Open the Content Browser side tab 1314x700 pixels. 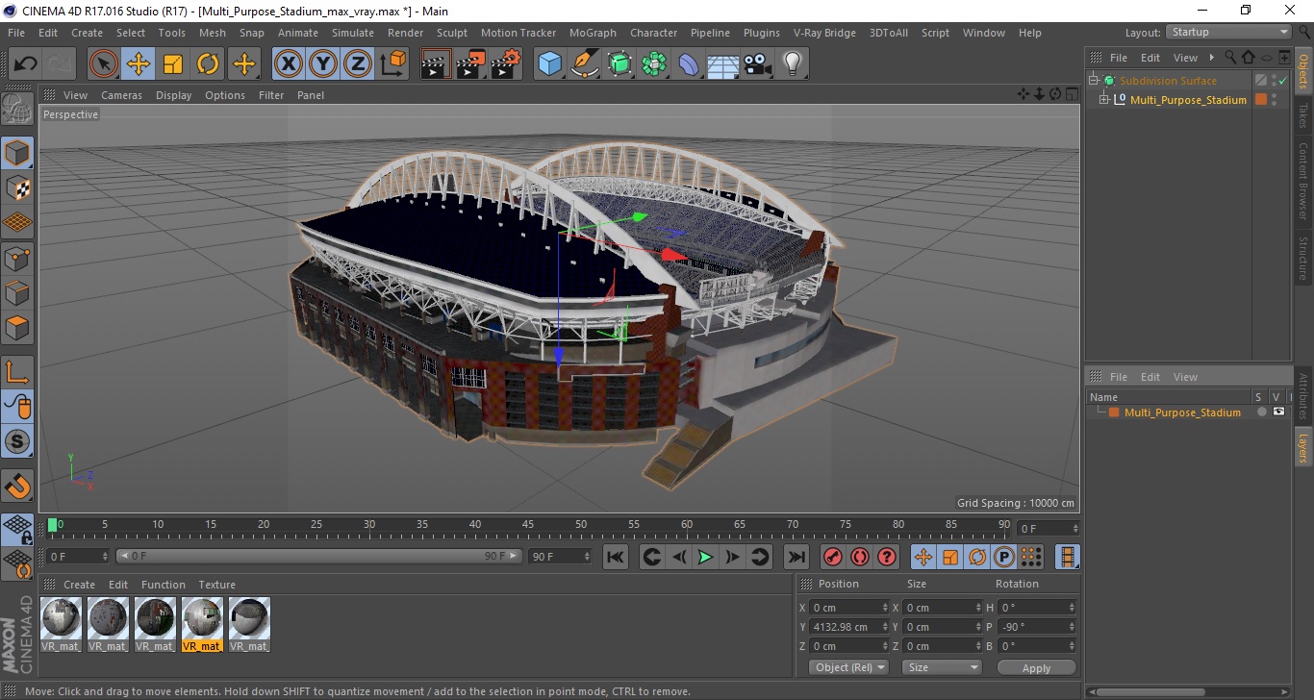[x=1303, y=181]
